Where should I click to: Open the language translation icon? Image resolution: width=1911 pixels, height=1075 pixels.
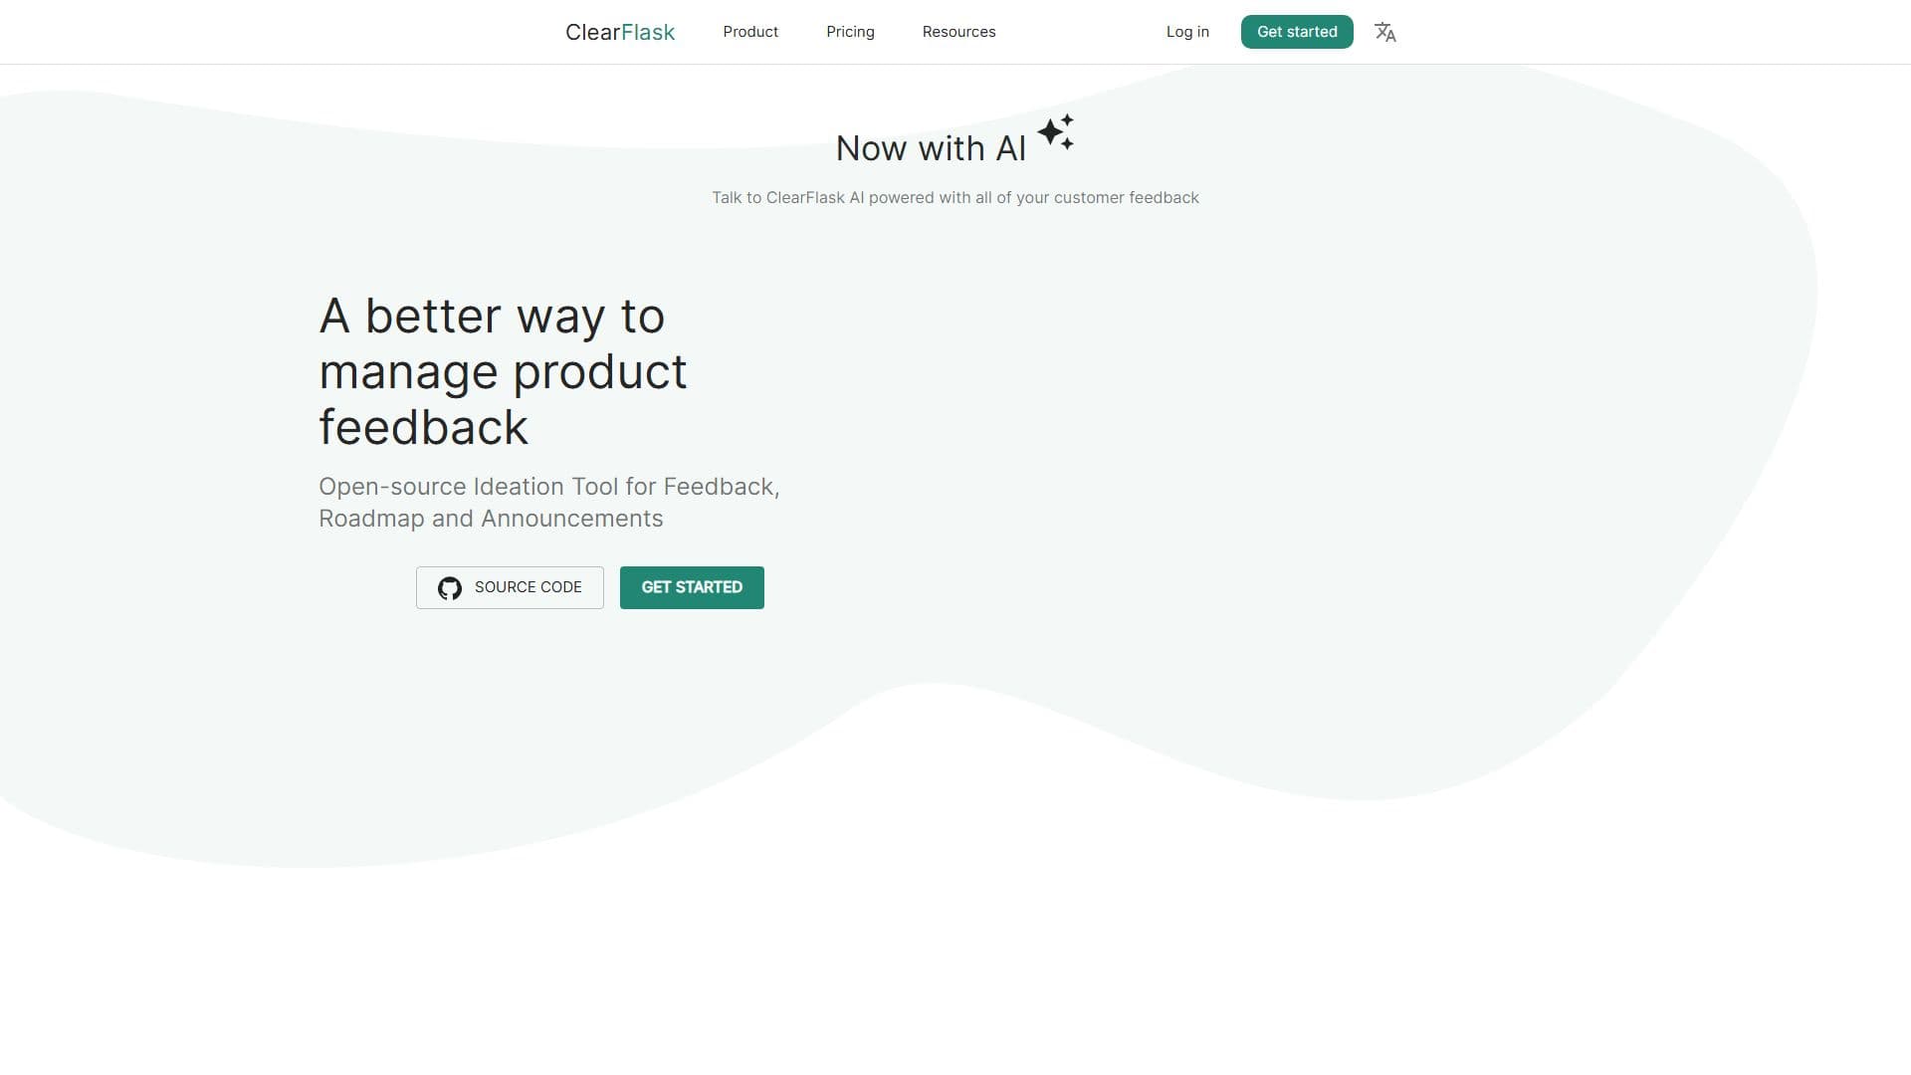[1384, 32]
